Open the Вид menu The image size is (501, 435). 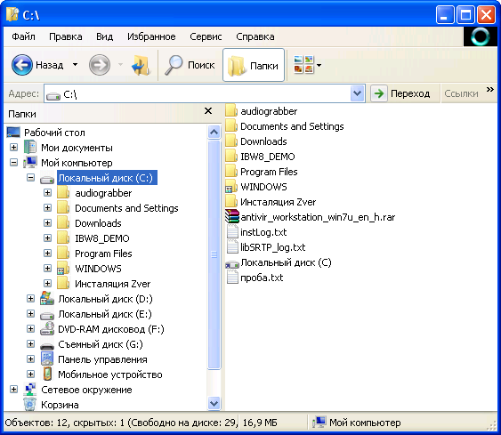coord(105,36)
